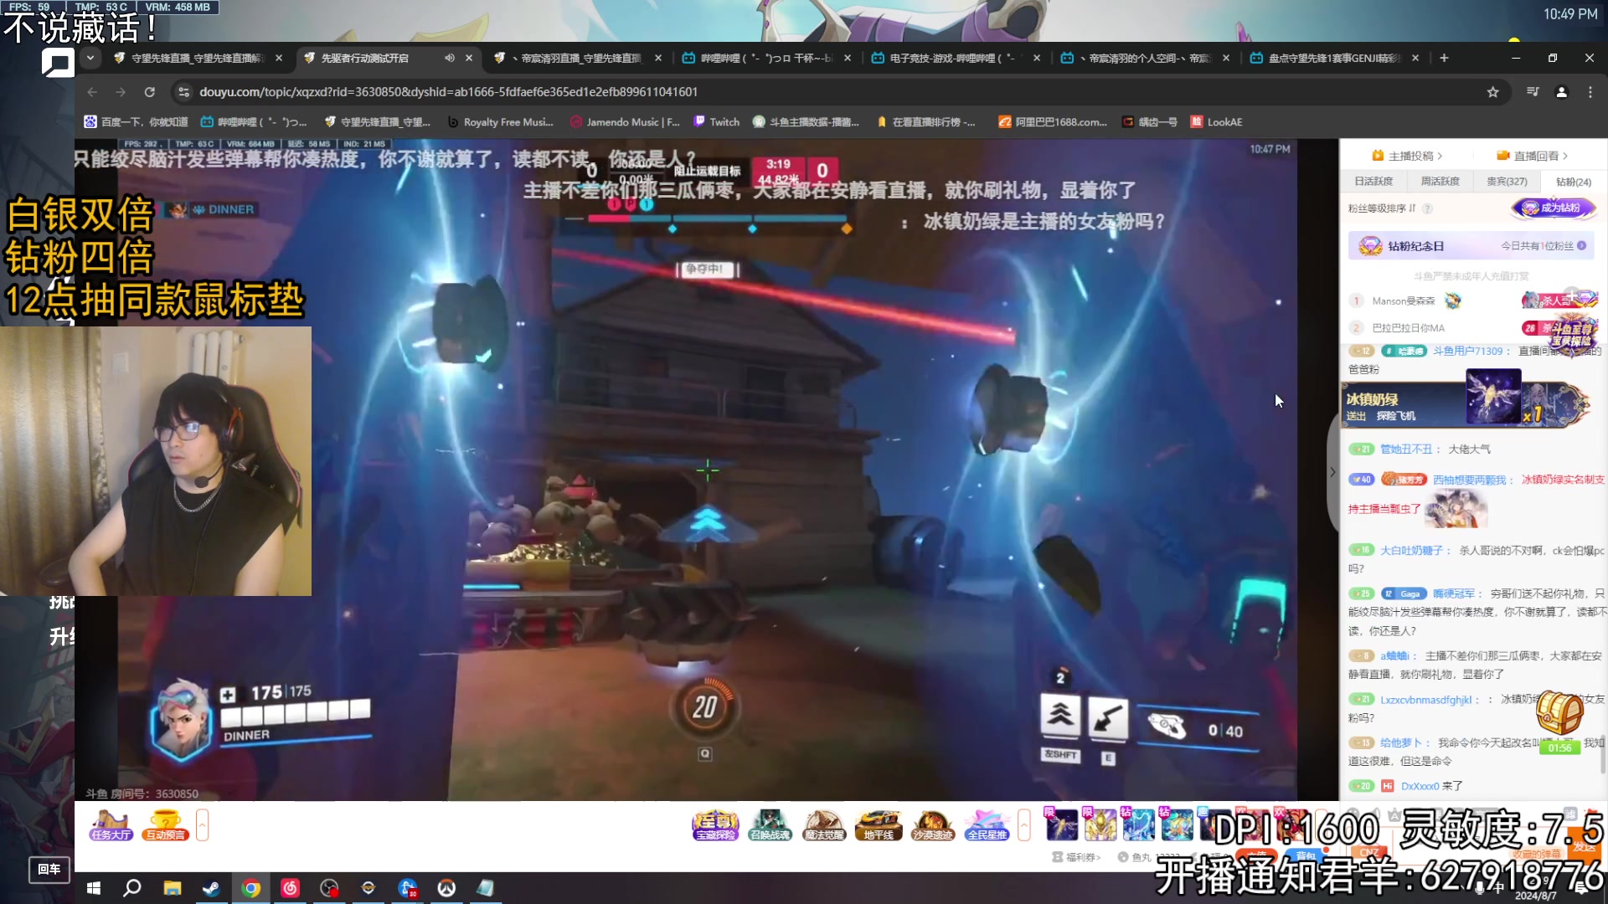
Task: Open Overwatch icon on the taskbar
Action: [x=446, y=888]
